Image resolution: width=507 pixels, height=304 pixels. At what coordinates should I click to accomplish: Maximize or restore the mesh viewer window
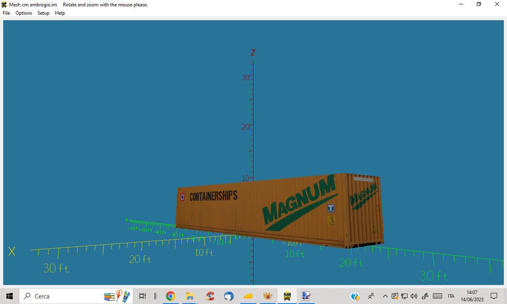(479, 4)
